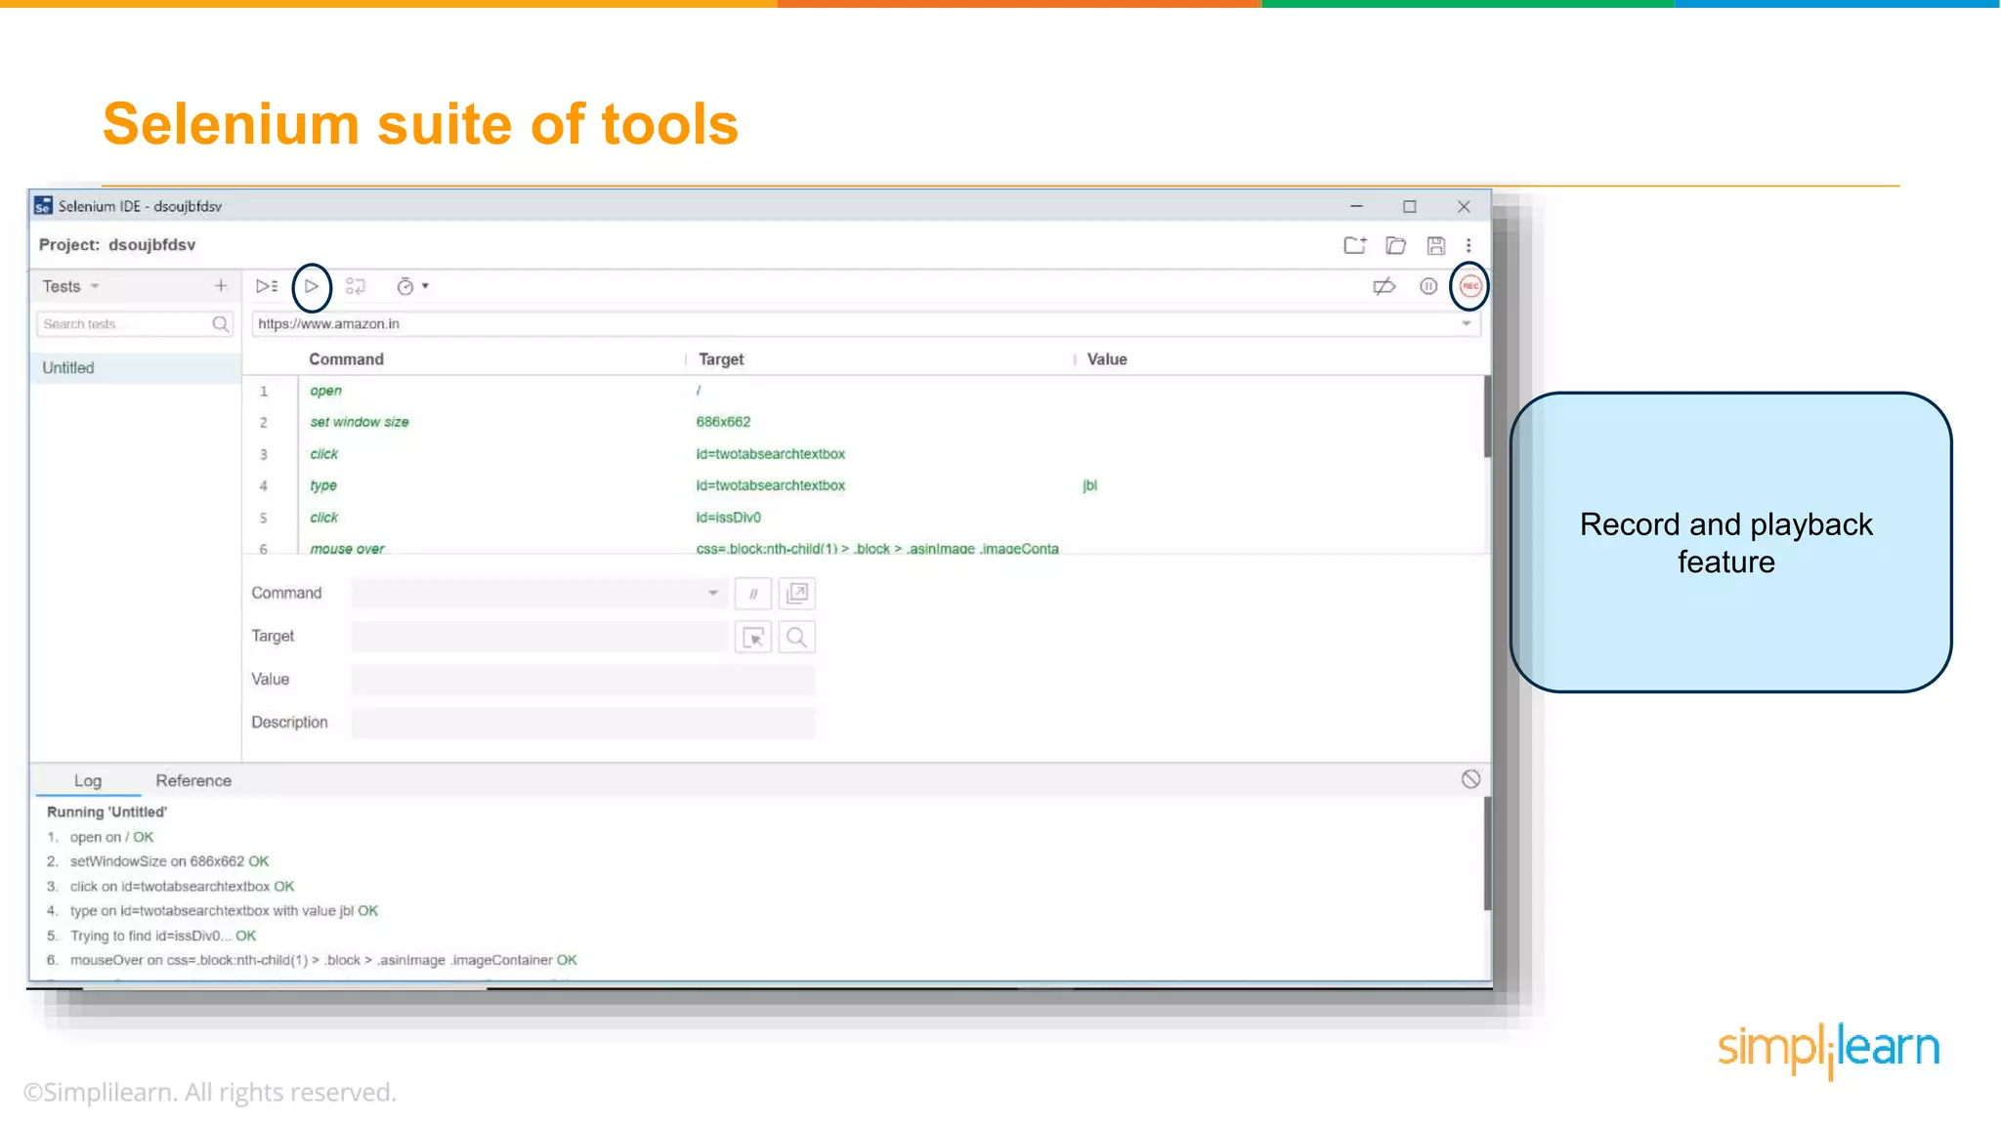
Task: Toggle enable/disable command comment button
Action: (753, 594)
